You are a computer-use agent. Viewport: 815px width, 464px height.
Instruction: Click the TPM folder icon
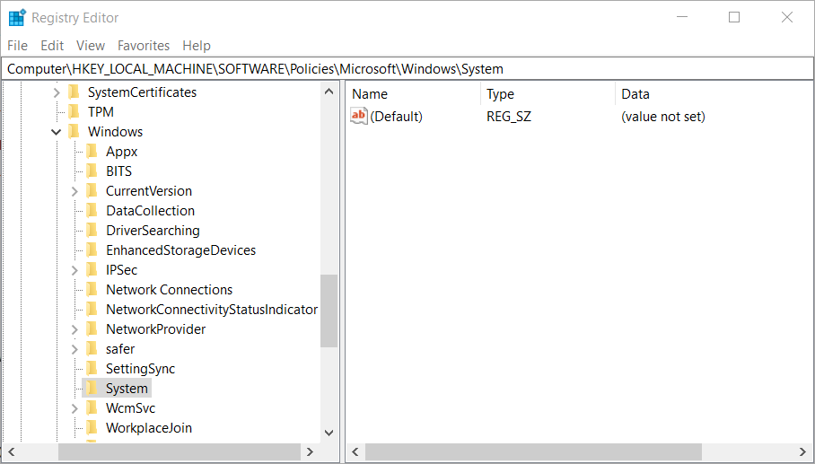tap(74, 112)
